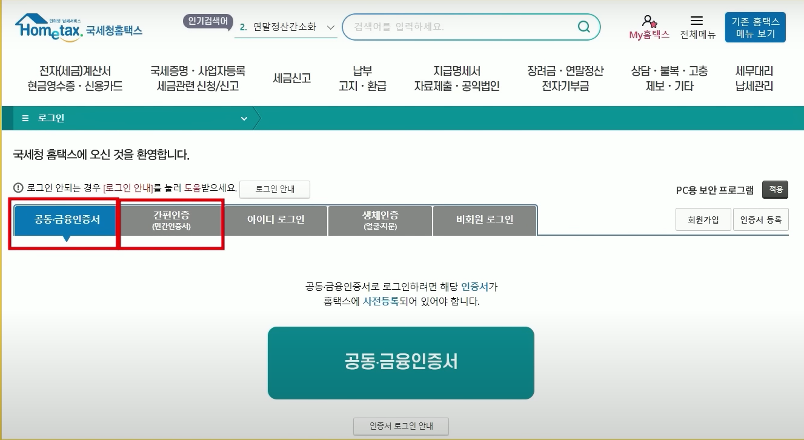Select the 생체인증 login tab
Viewport: 804px width, 440px height.
[379, 219]
